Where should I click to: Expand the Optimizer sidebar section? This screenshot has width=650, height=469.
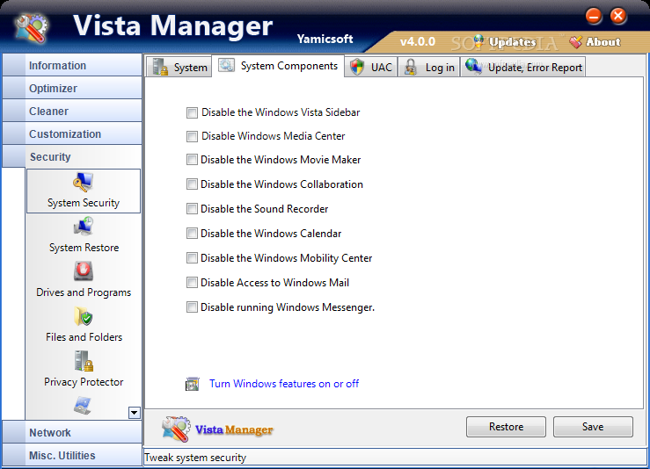pos(72,88)
